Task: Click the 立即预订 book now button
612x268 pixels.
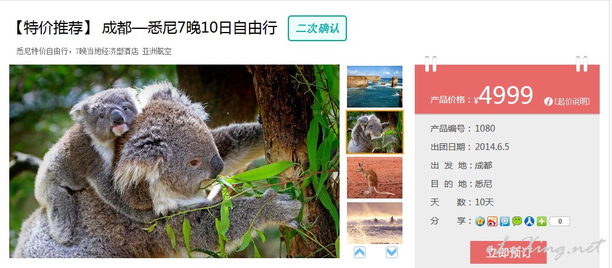Action: 508,252
